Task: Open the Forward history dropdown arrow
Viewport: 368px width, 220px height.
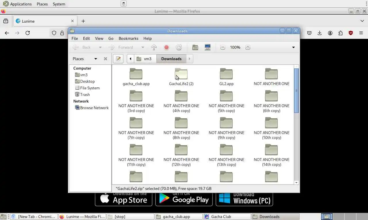Action: pos(143,47)
